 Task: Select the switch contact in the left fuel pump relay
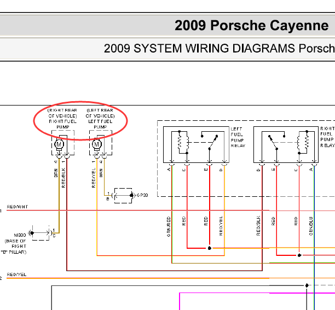tap(209, 142)
